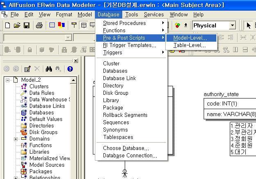Screen dimensions: 256x179
Task: Click the download arrow icon beside Physical
Action: pyautogui.click(x=186, y=25)
